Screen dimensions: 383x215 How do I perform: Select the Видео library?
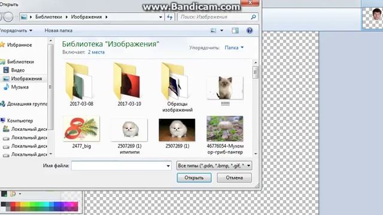[17, 70]
